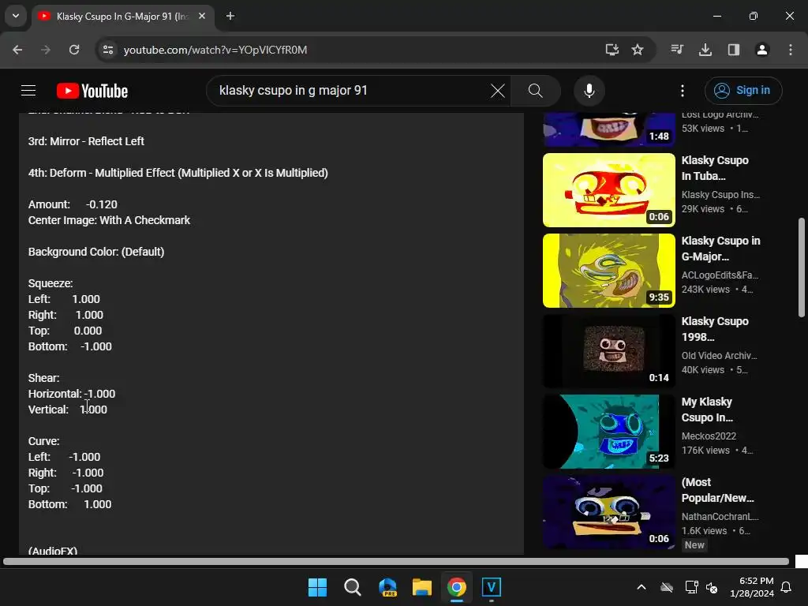The width and height of the screenshot is (808, 606).
Task: Toggle Chrome side panel
Action: click(x=734, y=50)
